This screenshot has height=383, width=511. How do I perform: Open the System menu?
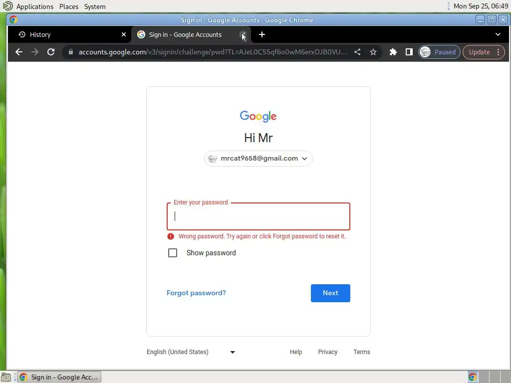[95, 6]
